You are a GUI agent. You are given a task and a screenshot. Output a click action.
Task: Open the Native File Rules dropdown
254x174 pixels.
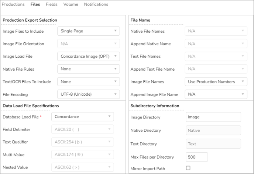tap(89, 69)
